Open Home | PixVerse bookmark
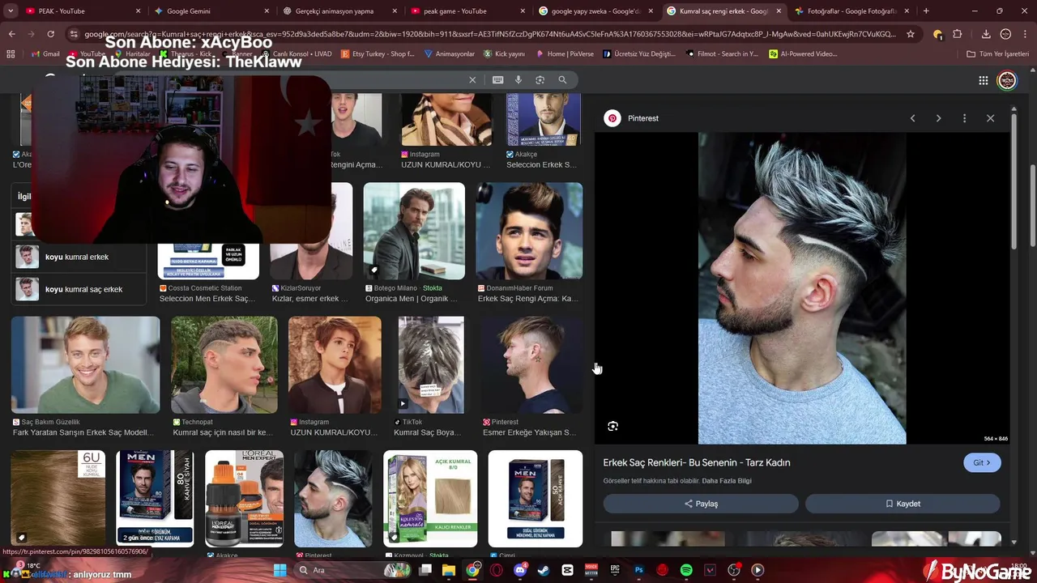This screenshot has width=1037, height=583. tap(564, 53)
